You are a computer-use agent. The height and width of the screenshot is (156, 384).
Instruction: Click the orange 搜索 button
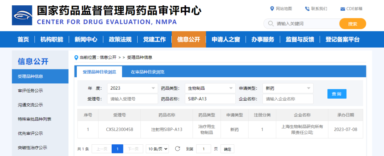pos(352,24)
